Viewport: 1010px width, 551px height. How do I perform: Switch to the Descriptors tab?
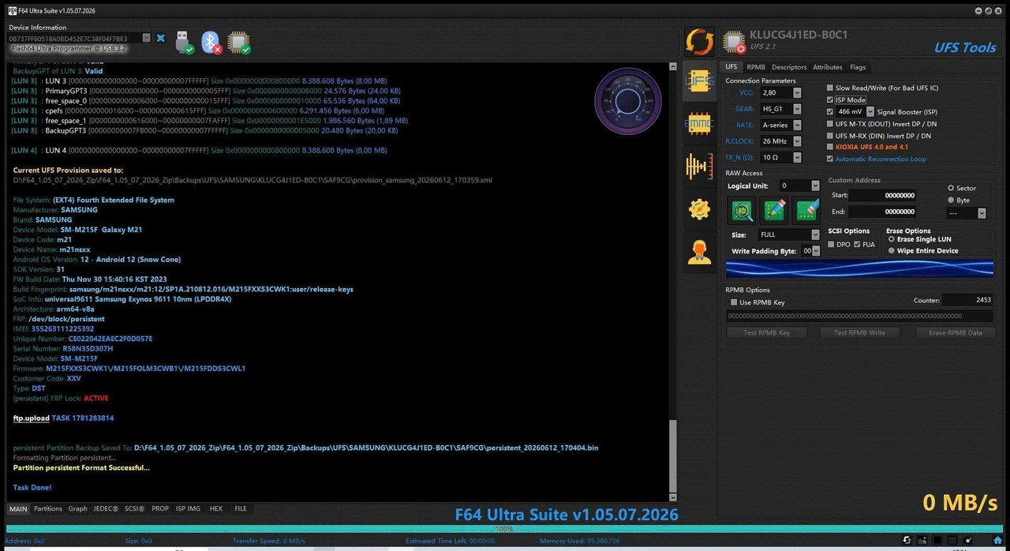point(789,67)
